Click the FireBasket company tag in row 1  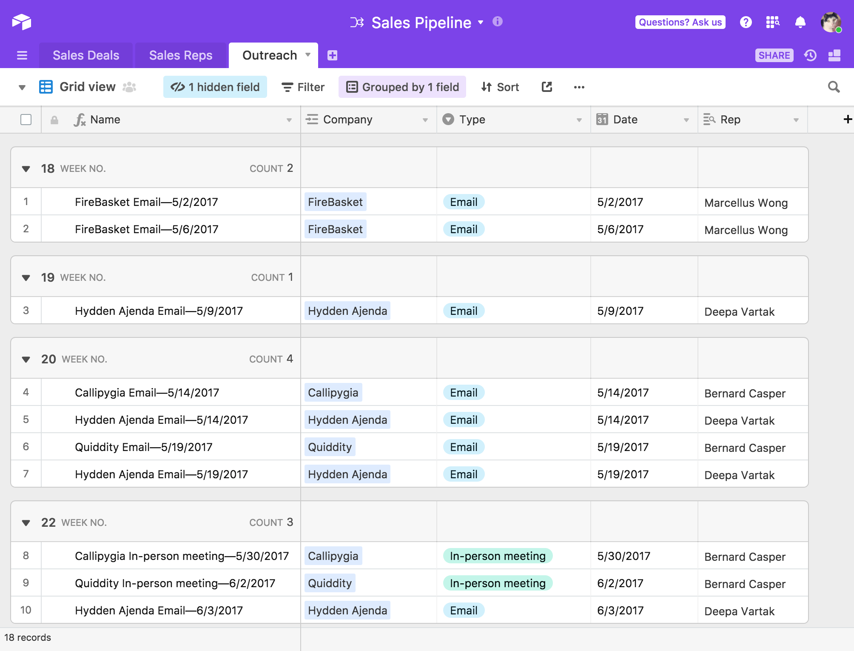point(335,202)
